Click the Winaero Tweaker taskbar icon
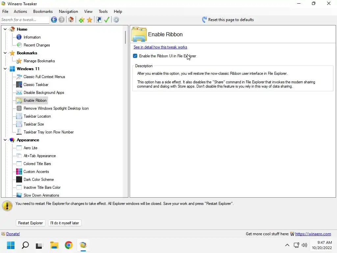This screenshot has width=337, height=253. (x=83, y=245)
